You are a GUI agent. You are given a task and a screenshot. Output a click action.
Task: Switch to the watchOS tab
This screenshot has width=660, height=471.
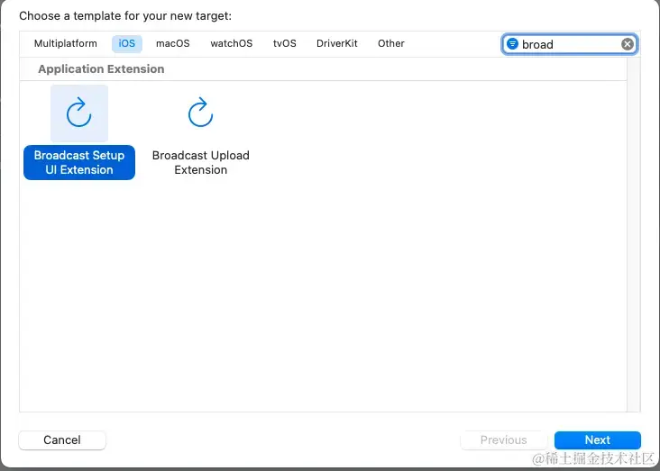[232, 44]
